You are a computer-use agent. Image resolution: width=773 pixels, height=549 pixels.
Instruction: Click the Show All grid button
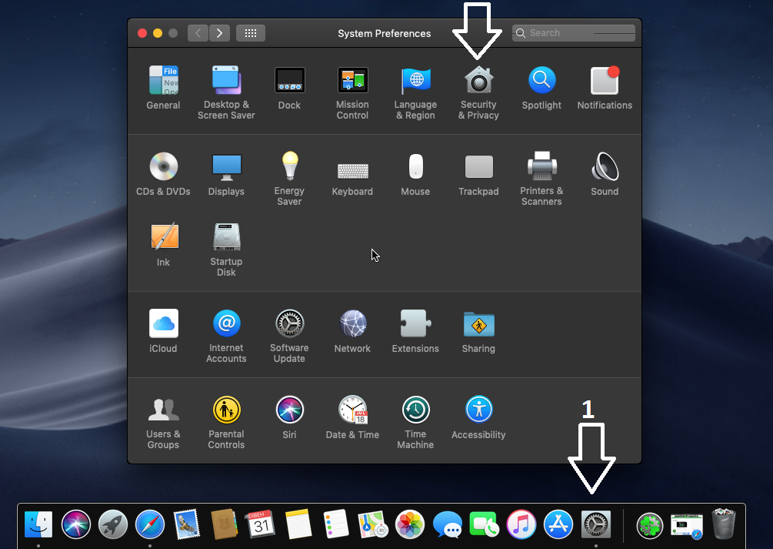click(x=251, y=33)
